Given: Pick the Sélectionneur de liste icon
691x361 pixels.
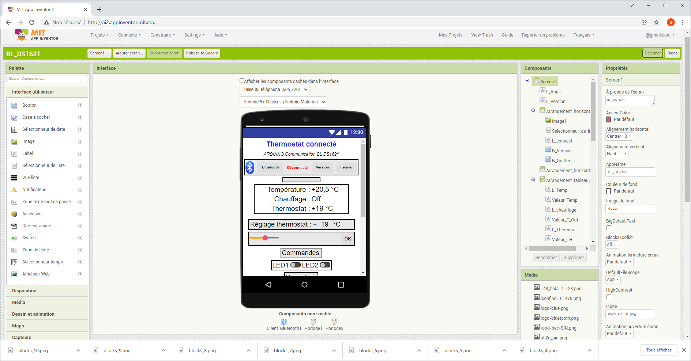Looking at the screenshot, I should (14, 166).
